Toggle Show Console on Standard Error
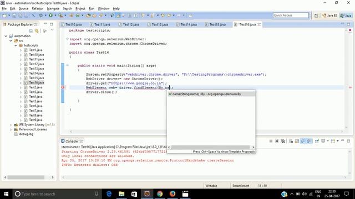Viewport: 355px width, 199px height. point(309,141)
